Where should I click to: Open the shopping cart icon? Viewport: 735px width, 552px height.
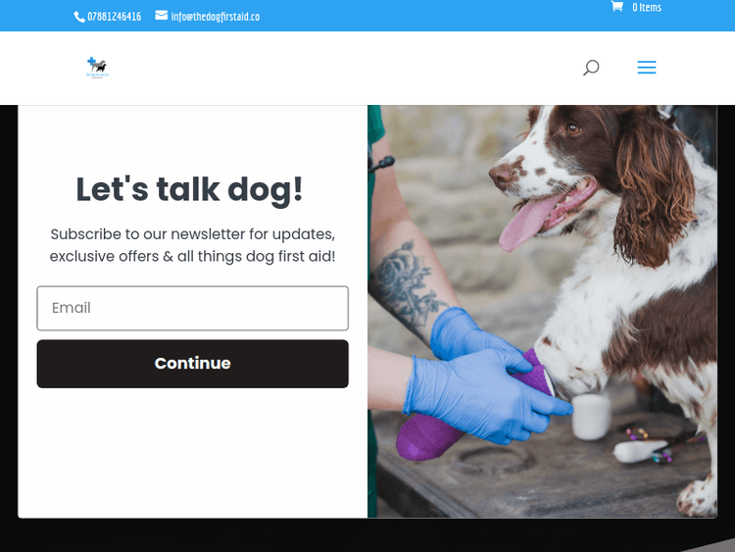point(616,7)
